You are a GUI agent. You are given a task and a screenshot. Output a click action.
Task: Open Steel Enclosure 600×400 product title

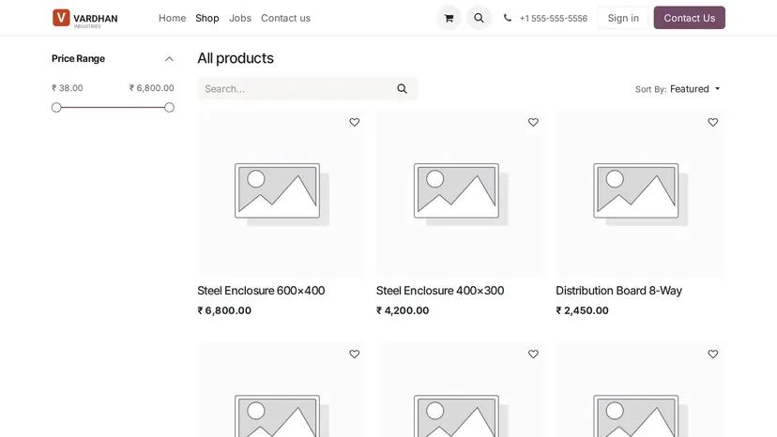261,291
